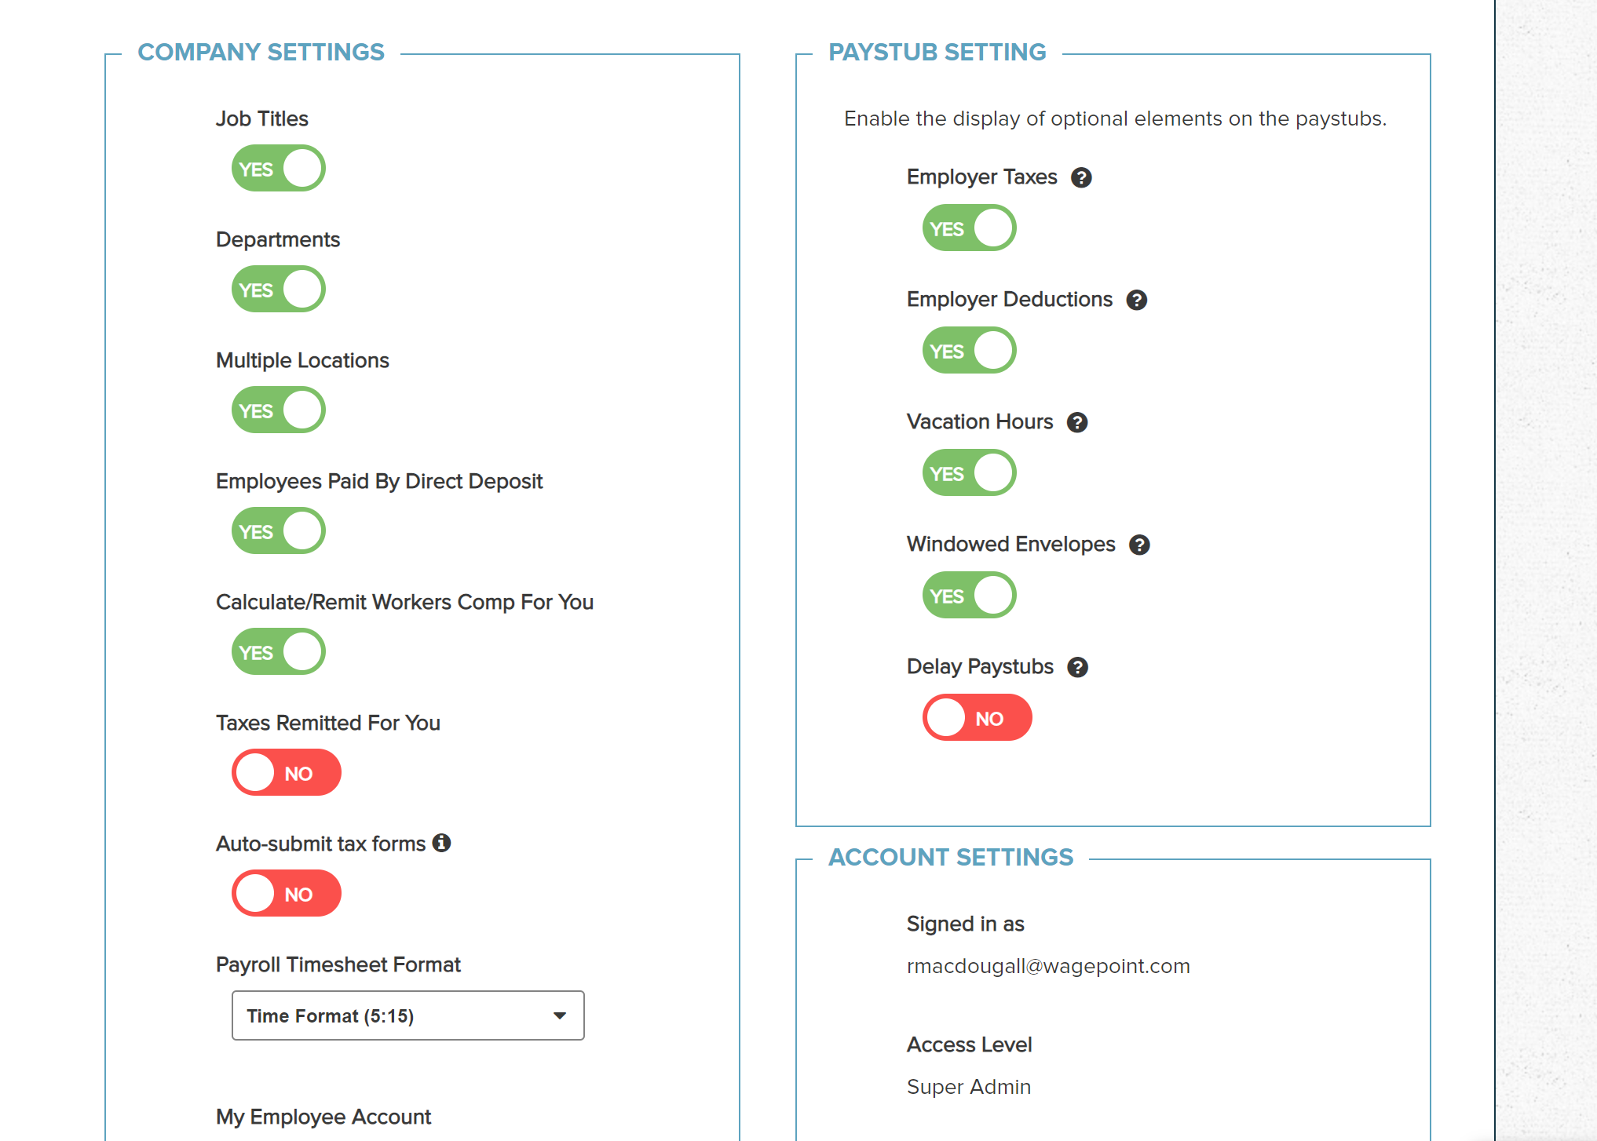Disable the Job Titles toggle
The image size is (1597, 1141).
(279, 169)
